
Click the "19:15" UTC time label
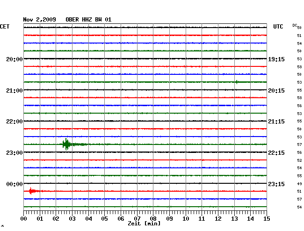[276, 59]
